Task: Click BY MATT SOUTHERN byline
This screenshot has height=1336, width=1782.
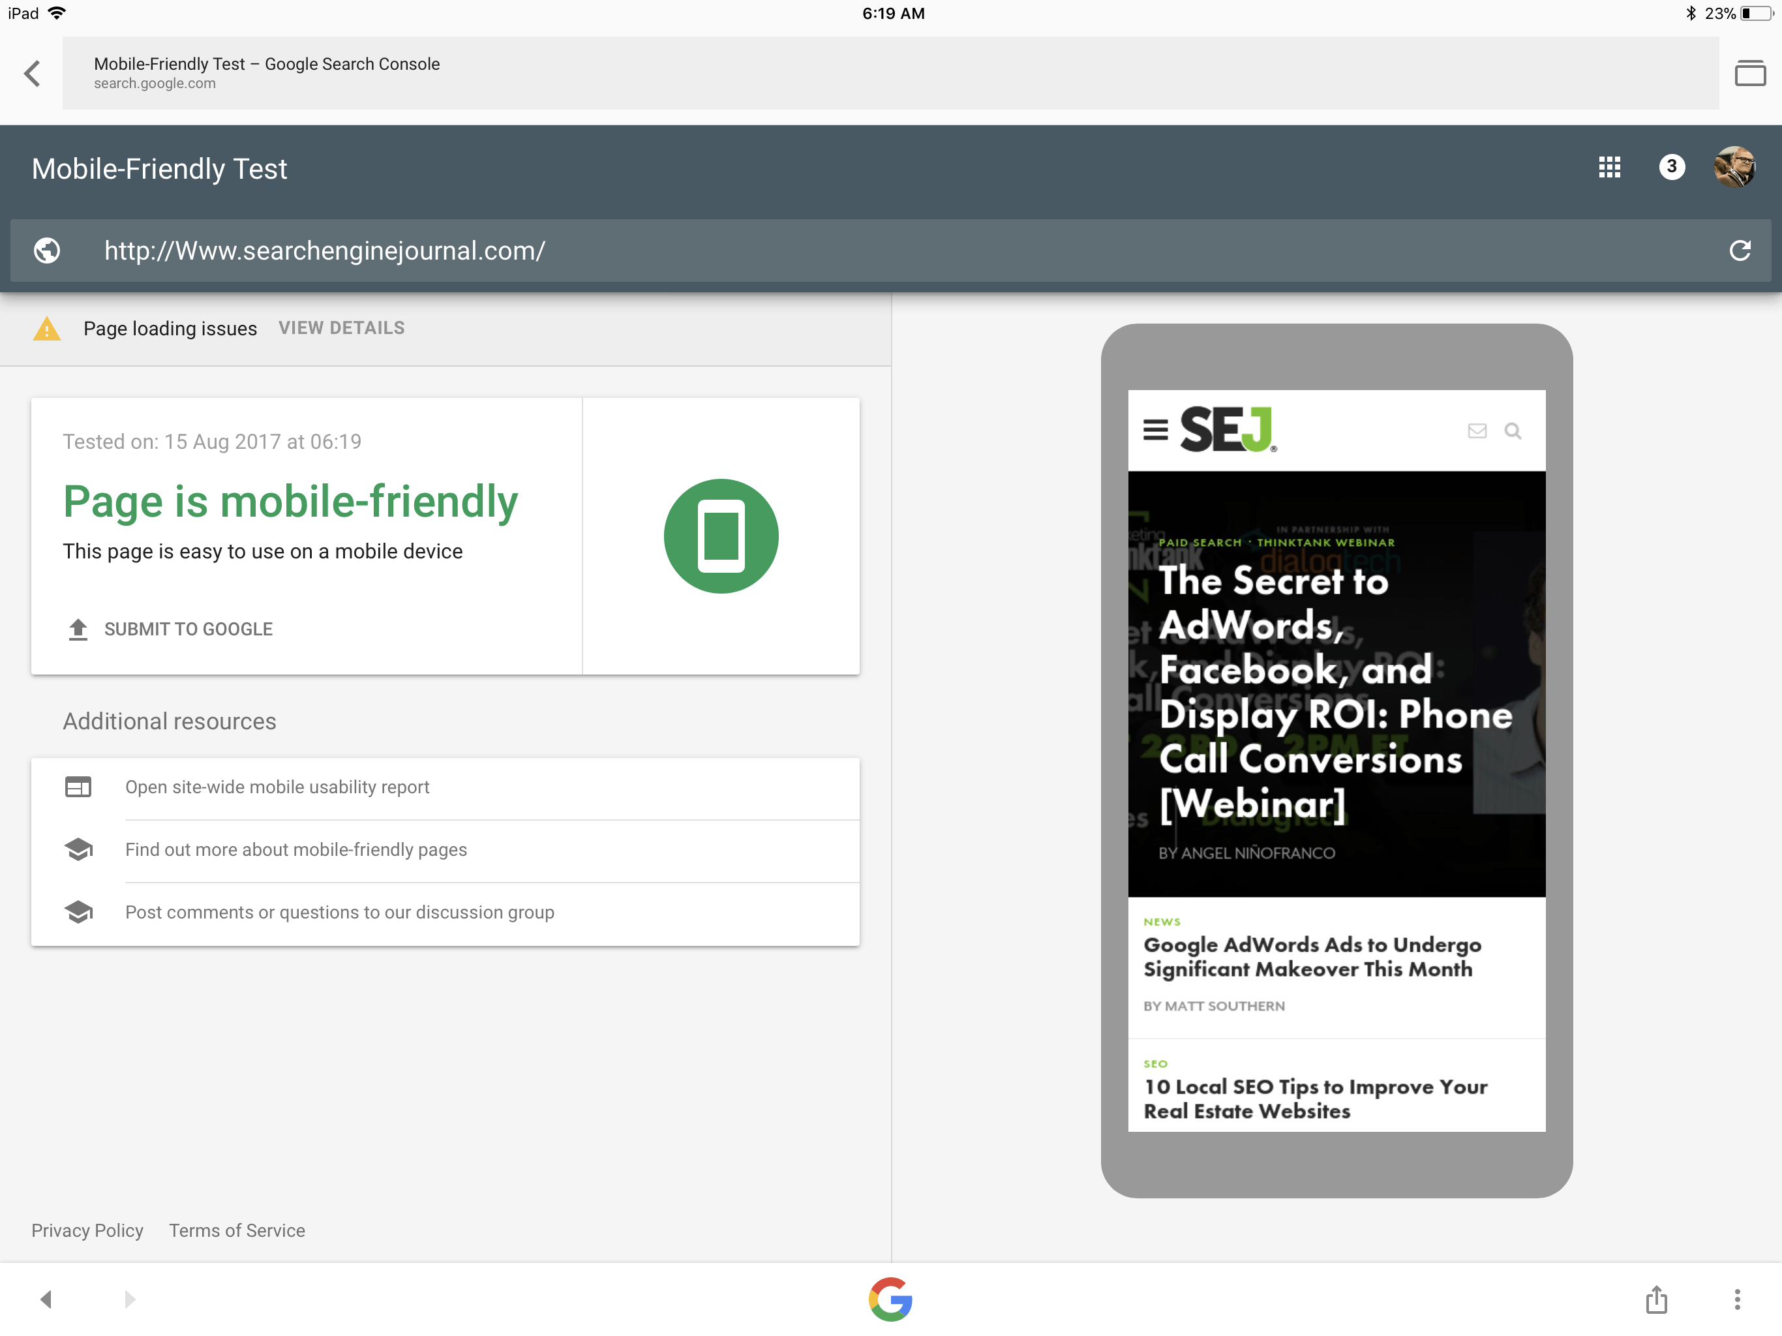Action: (x=1213, y=1006)
